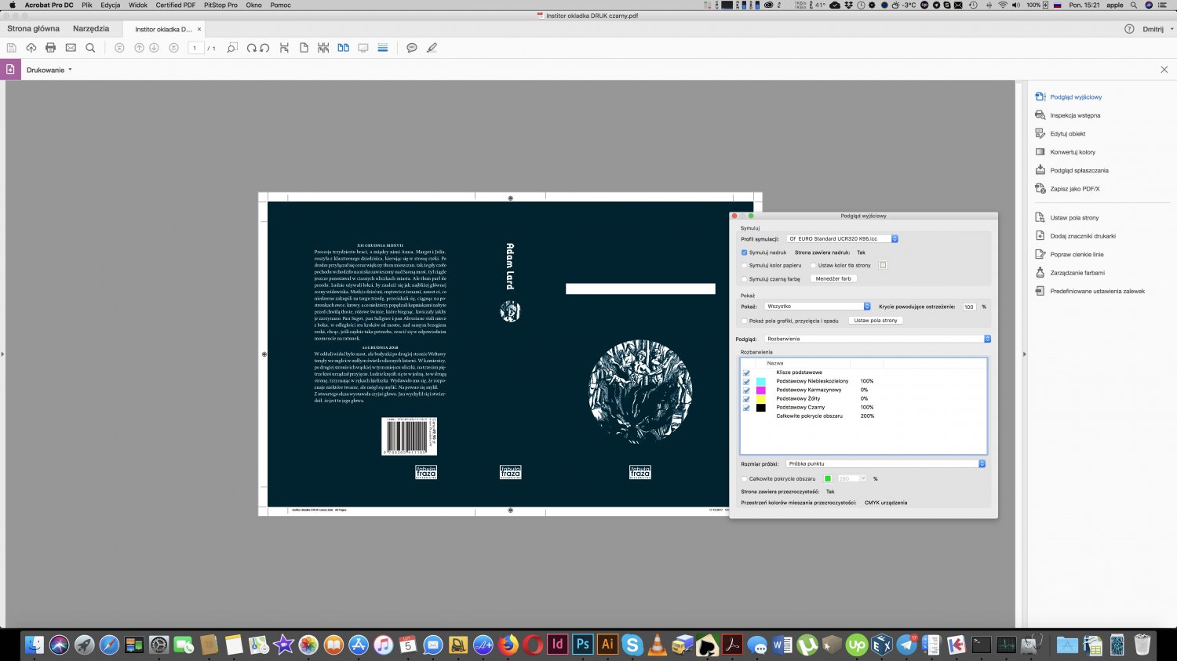Open Inspekcja wstępna tool
The image size is (1177, 661).
coord(1067,115)
